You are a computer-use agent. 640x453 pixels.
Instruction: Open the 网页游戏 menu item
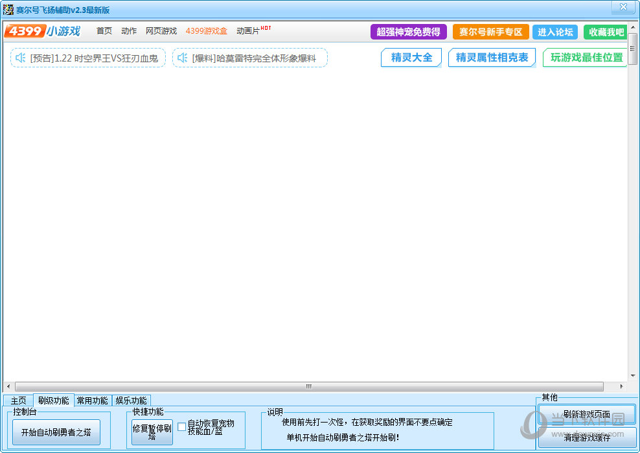[161, 31]
